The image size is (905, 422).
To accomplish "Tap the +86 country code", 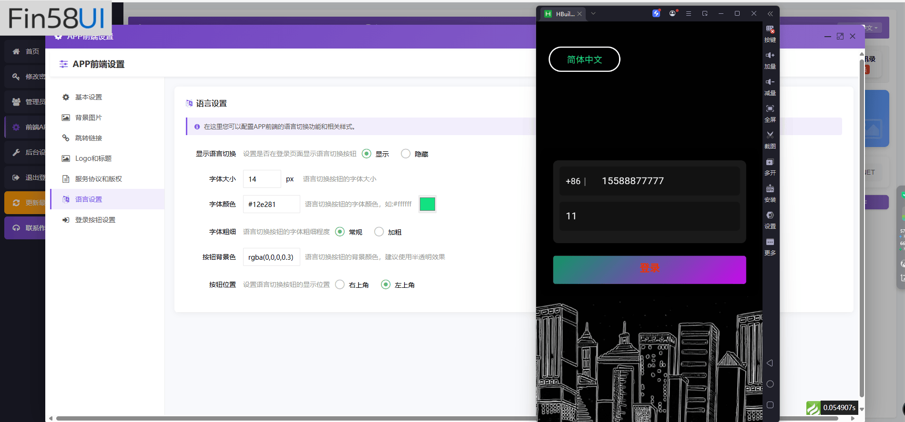I will click(573, 181).
